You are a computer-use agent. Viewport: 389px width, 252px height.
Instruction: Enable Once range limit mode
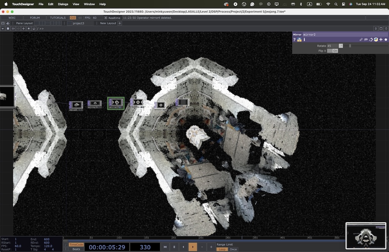233,249
